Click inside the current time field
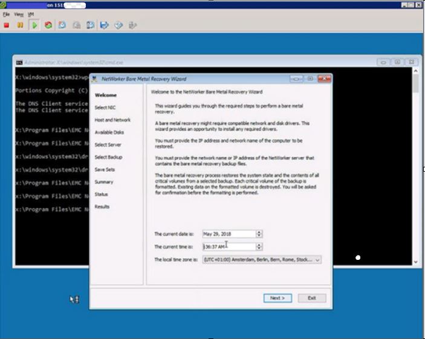The width and height of the screenshot is (425, 339). point(229,247)
